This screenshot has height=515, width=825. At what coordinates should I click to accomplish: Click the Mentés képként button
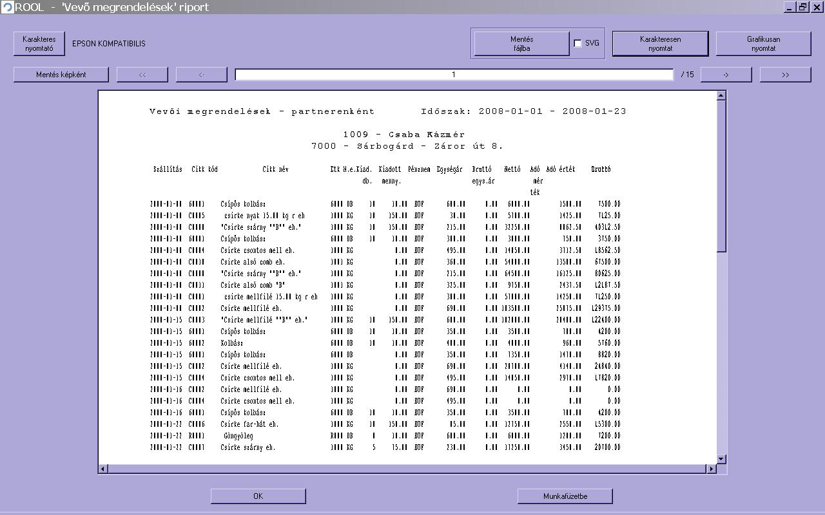pos(61,75)
